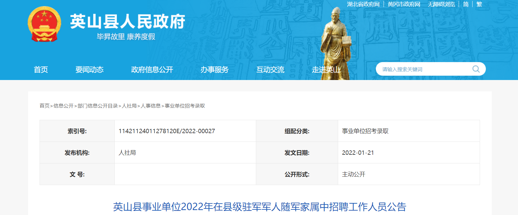Visit 湖北省政府网 link
Screen dimensions: 518x215
(363, 4)
